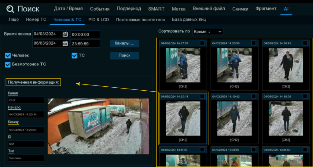313x167 pixels.
Task: Open the PID & LCD sub-tab
Action: 99,20
